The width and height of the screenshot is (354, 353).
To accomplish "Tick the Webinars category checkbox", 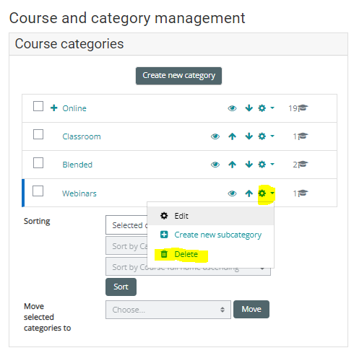I will 38,191.
